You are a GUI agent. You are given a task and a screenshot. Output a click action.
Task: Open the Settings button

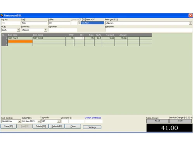92,127
